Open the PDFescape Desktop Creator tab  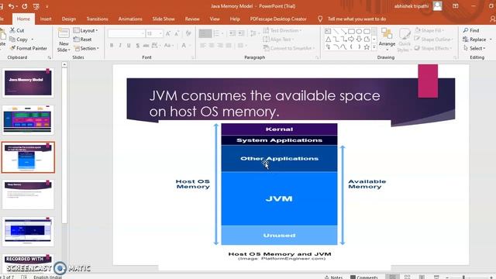click(x=278, y=19)
